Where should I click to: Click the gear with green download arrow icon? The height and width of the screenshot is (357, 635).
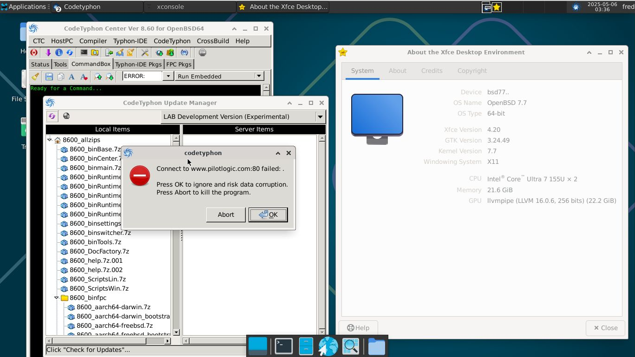[x=159, y=52]
